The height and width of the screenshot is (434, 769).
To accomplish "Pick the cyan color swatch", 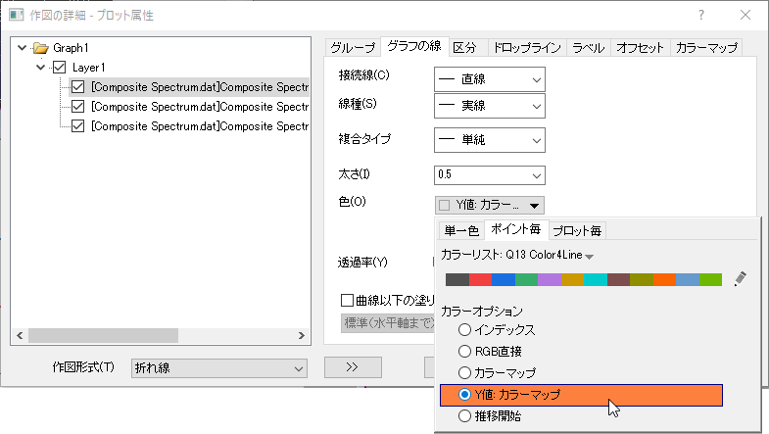I will coord(596,279).
